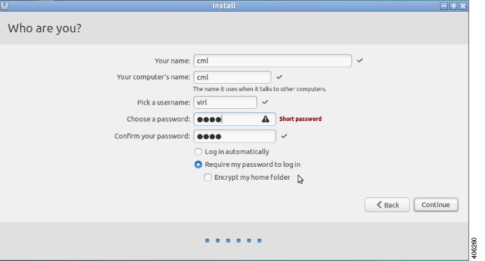
Task: Click the checkmark beside Confirm password field
Action: click(x=284, y=136)
